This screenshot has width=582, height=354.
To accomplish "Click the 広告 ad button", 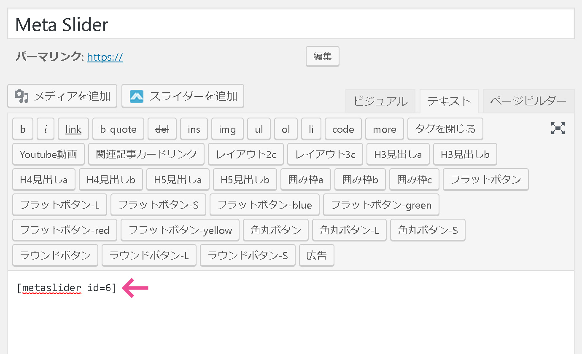I will pyautogui.click(x=316, y=255).
